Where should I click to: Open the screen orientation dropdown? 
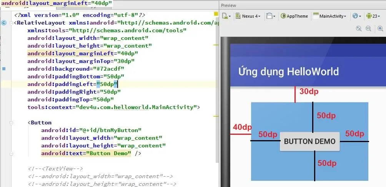271,16
